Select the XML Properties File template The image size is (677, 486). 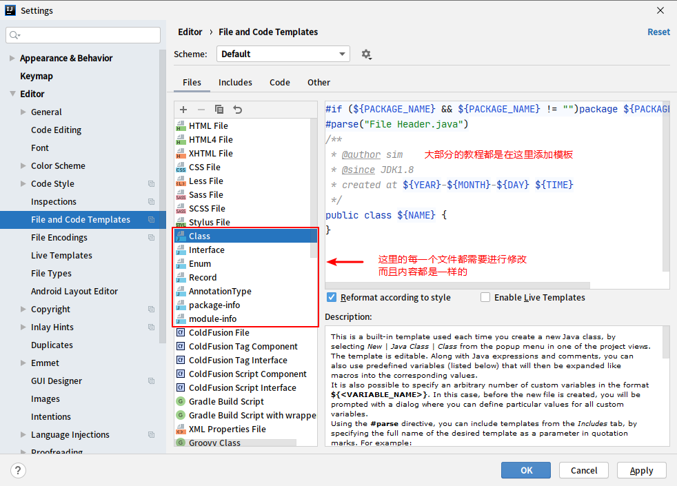pos(227,429)
